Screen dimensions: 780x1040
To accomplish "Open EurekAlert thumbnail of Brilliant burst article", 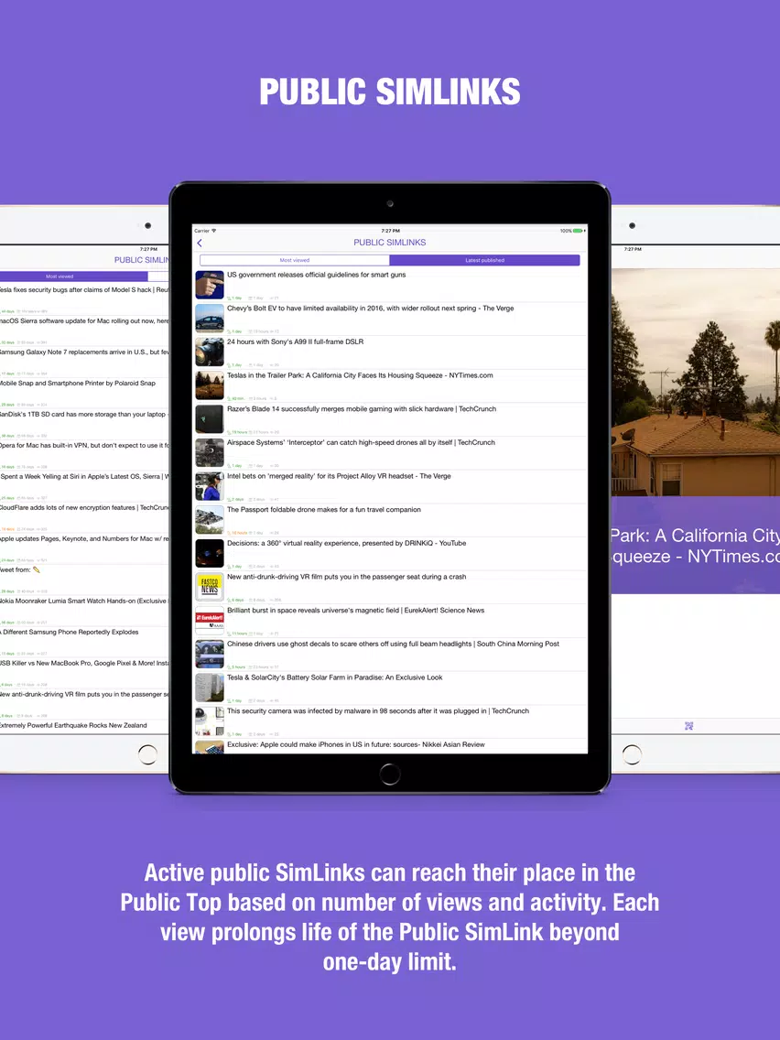I will 210,620.
